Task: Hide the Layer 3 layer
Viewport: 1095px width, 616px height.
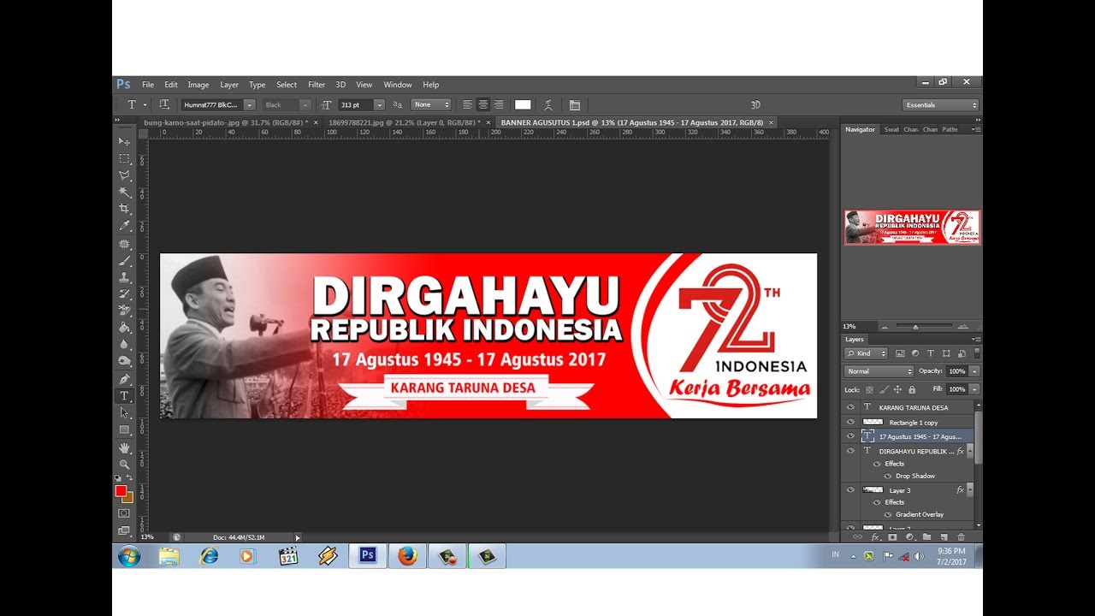Action: 850,489
